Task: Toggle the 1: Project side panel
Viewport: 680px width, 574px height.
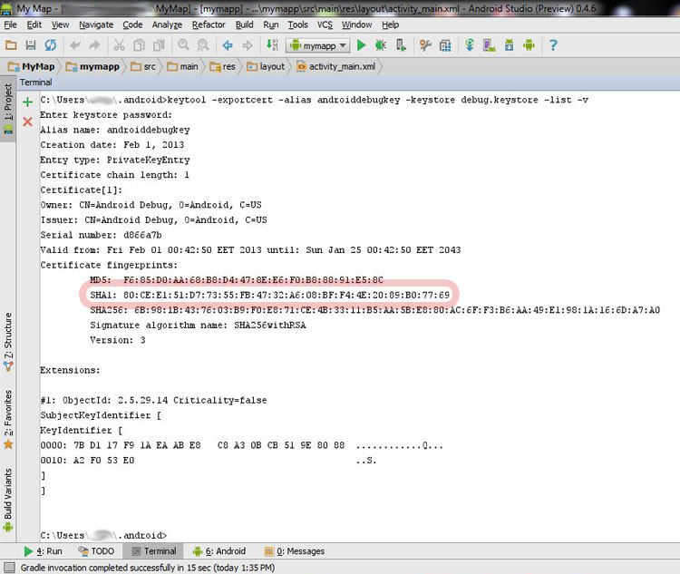Action: pos(8,109)
